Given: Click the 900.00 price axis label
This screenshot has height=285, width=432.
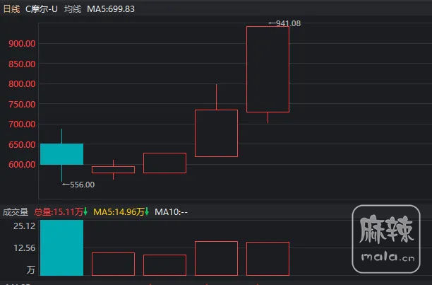Looking at the screenshot, I should point(21,43).
